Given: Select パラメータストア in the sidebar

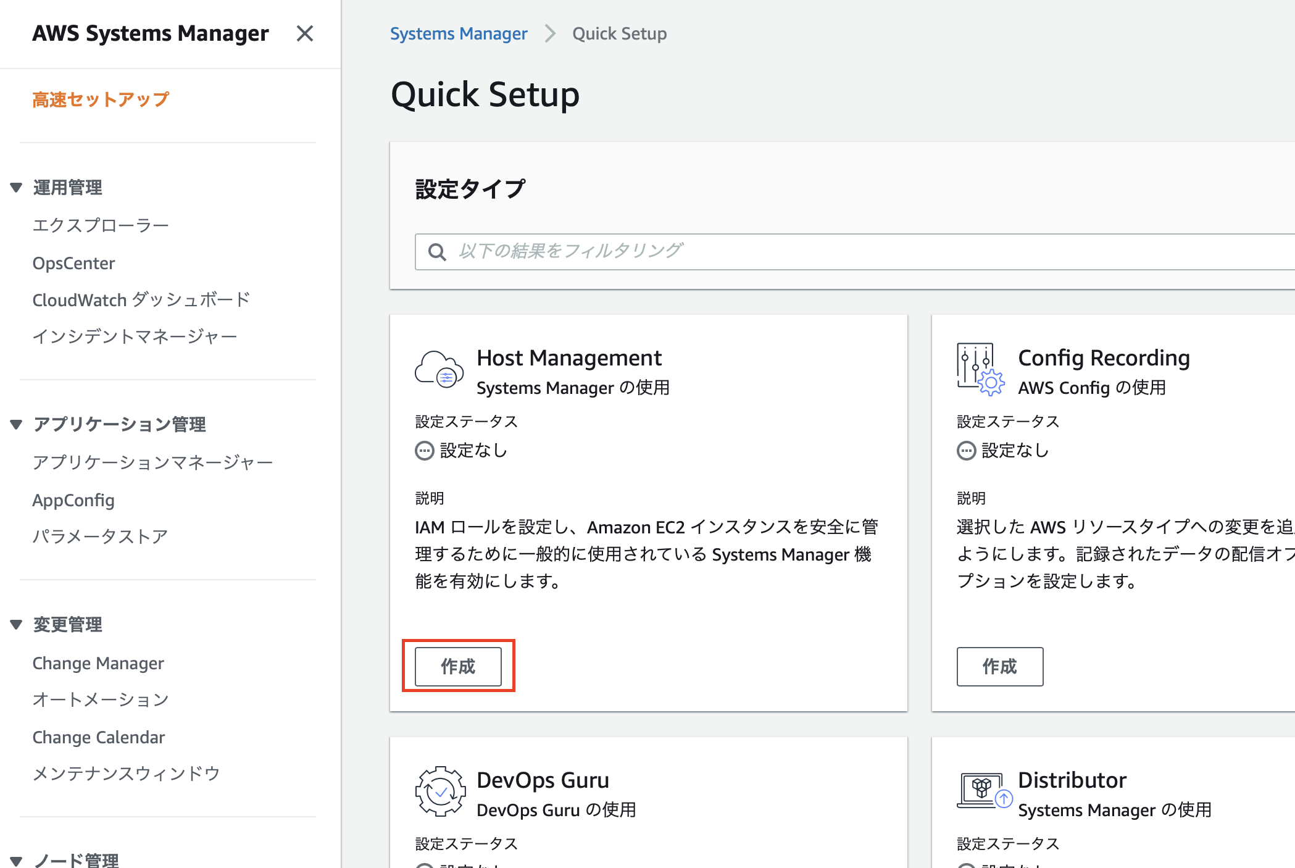Looking at the screenshot, I should (x=100, y=535).
